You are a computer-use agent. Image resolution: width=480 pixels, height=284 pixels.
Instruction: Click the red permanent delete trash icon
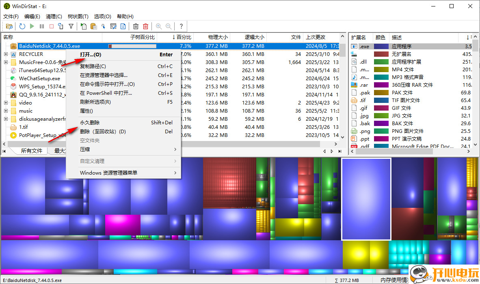[145, 26]
